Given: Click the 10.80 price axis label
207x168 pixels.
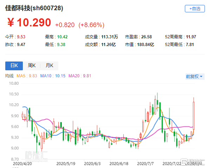Looking at the screenshot, I should 14,83.
